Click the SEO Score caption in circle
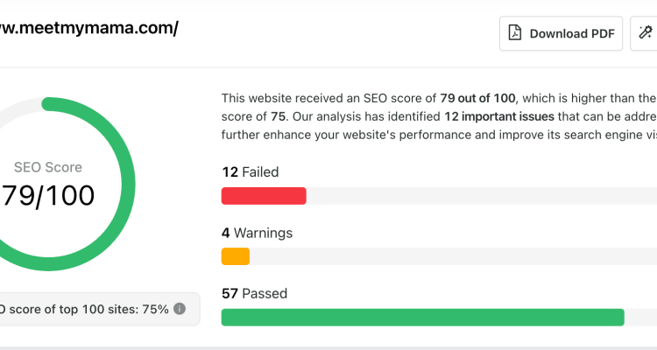This screenshot has height=350, width=657. click(48, 167)
